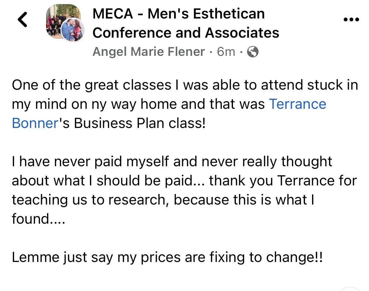The image size is (369, 291).
Task: Open the three-dot more options menu
Action: 351,19
